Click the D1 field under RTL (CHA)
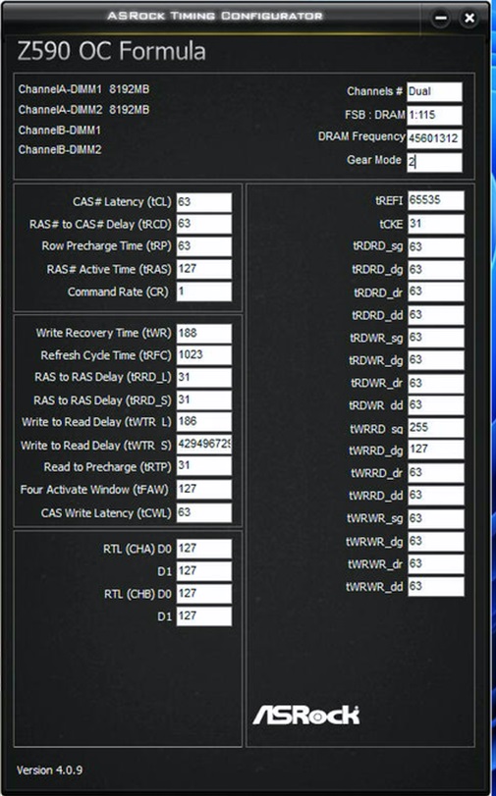Screen dimensions: 496x796 coord(203,571)
